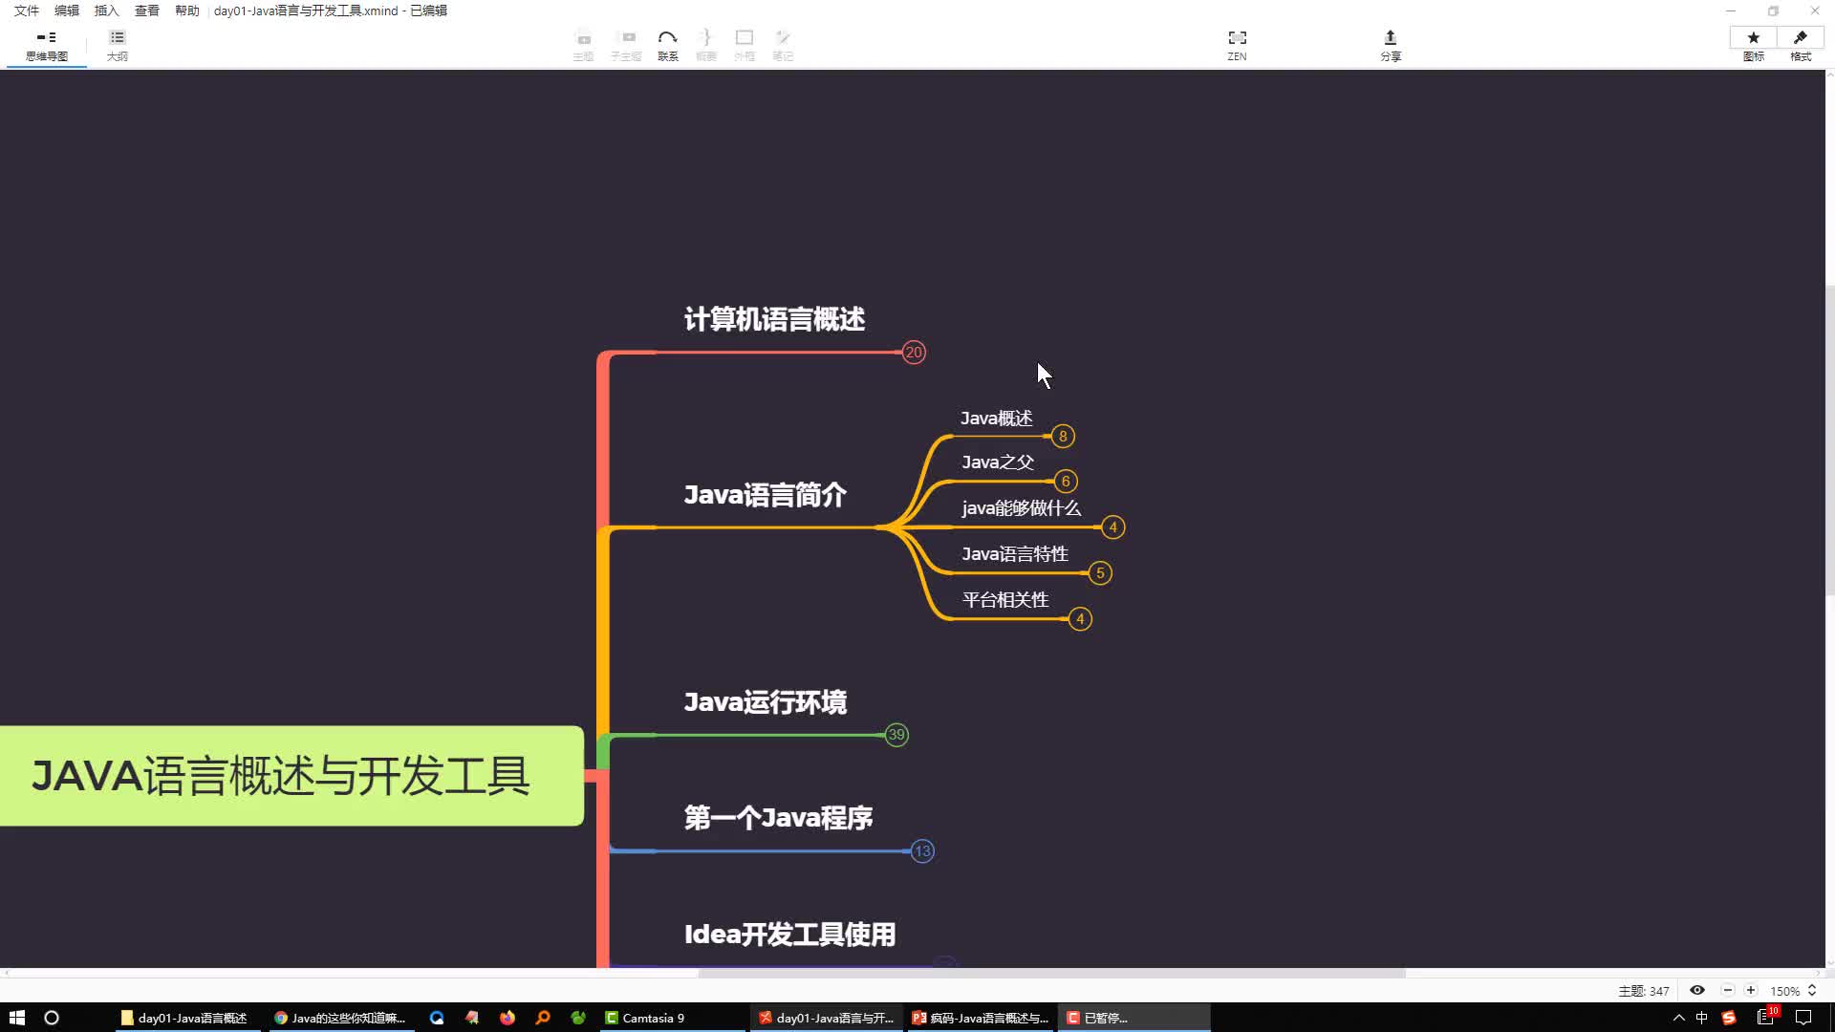Click the blue Q browser taskbar icon

pos(437,1018)
